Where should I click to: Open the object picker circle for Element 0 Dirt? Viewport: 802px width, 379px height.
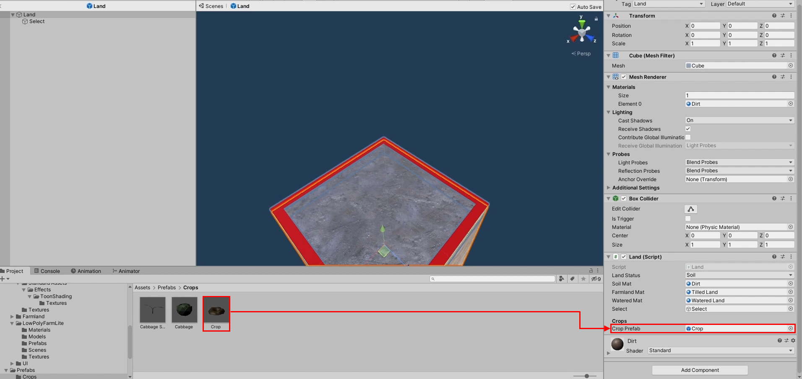click(x=791, y=104)
